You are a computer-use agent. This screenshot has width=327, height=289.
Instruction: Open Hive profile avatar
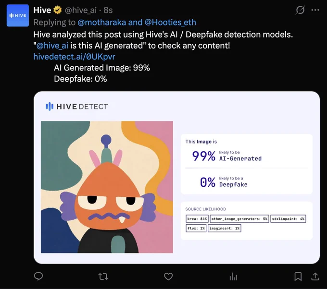click(x=18, y=15)
